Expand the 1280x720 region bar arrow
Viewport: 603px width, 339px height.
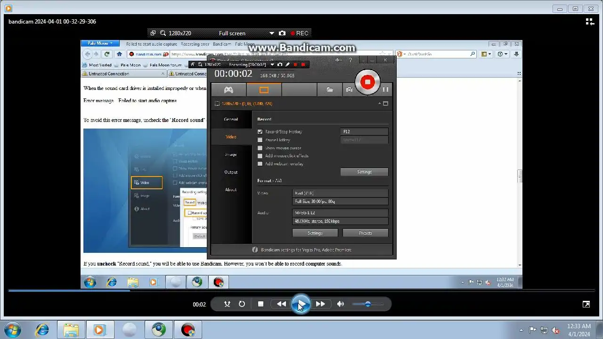(x=379, y=104)
